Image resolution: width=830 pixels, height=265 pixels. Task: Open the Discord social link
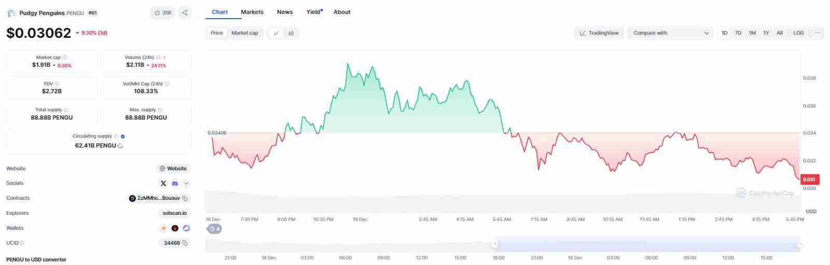point(175,183)
